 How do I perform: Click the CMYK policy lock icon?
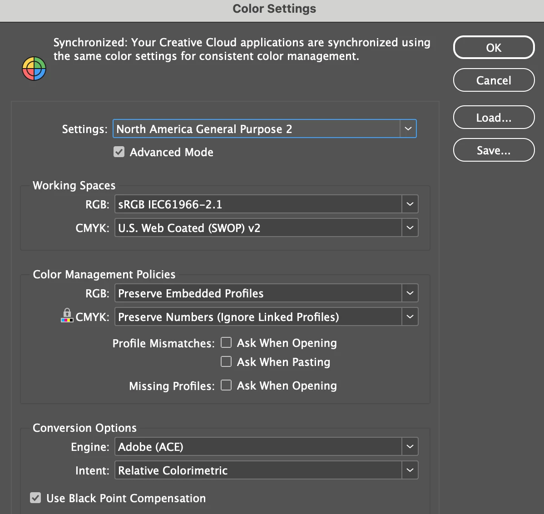pos(67,315)
